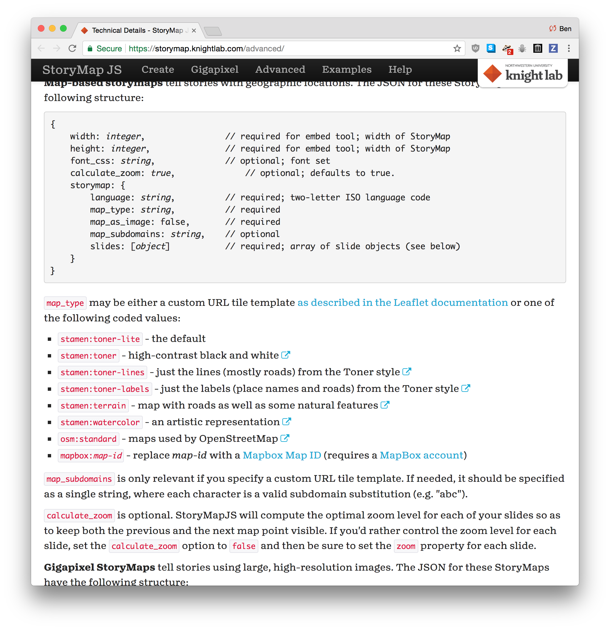Open the Help menu item

[x=400, y=69]
